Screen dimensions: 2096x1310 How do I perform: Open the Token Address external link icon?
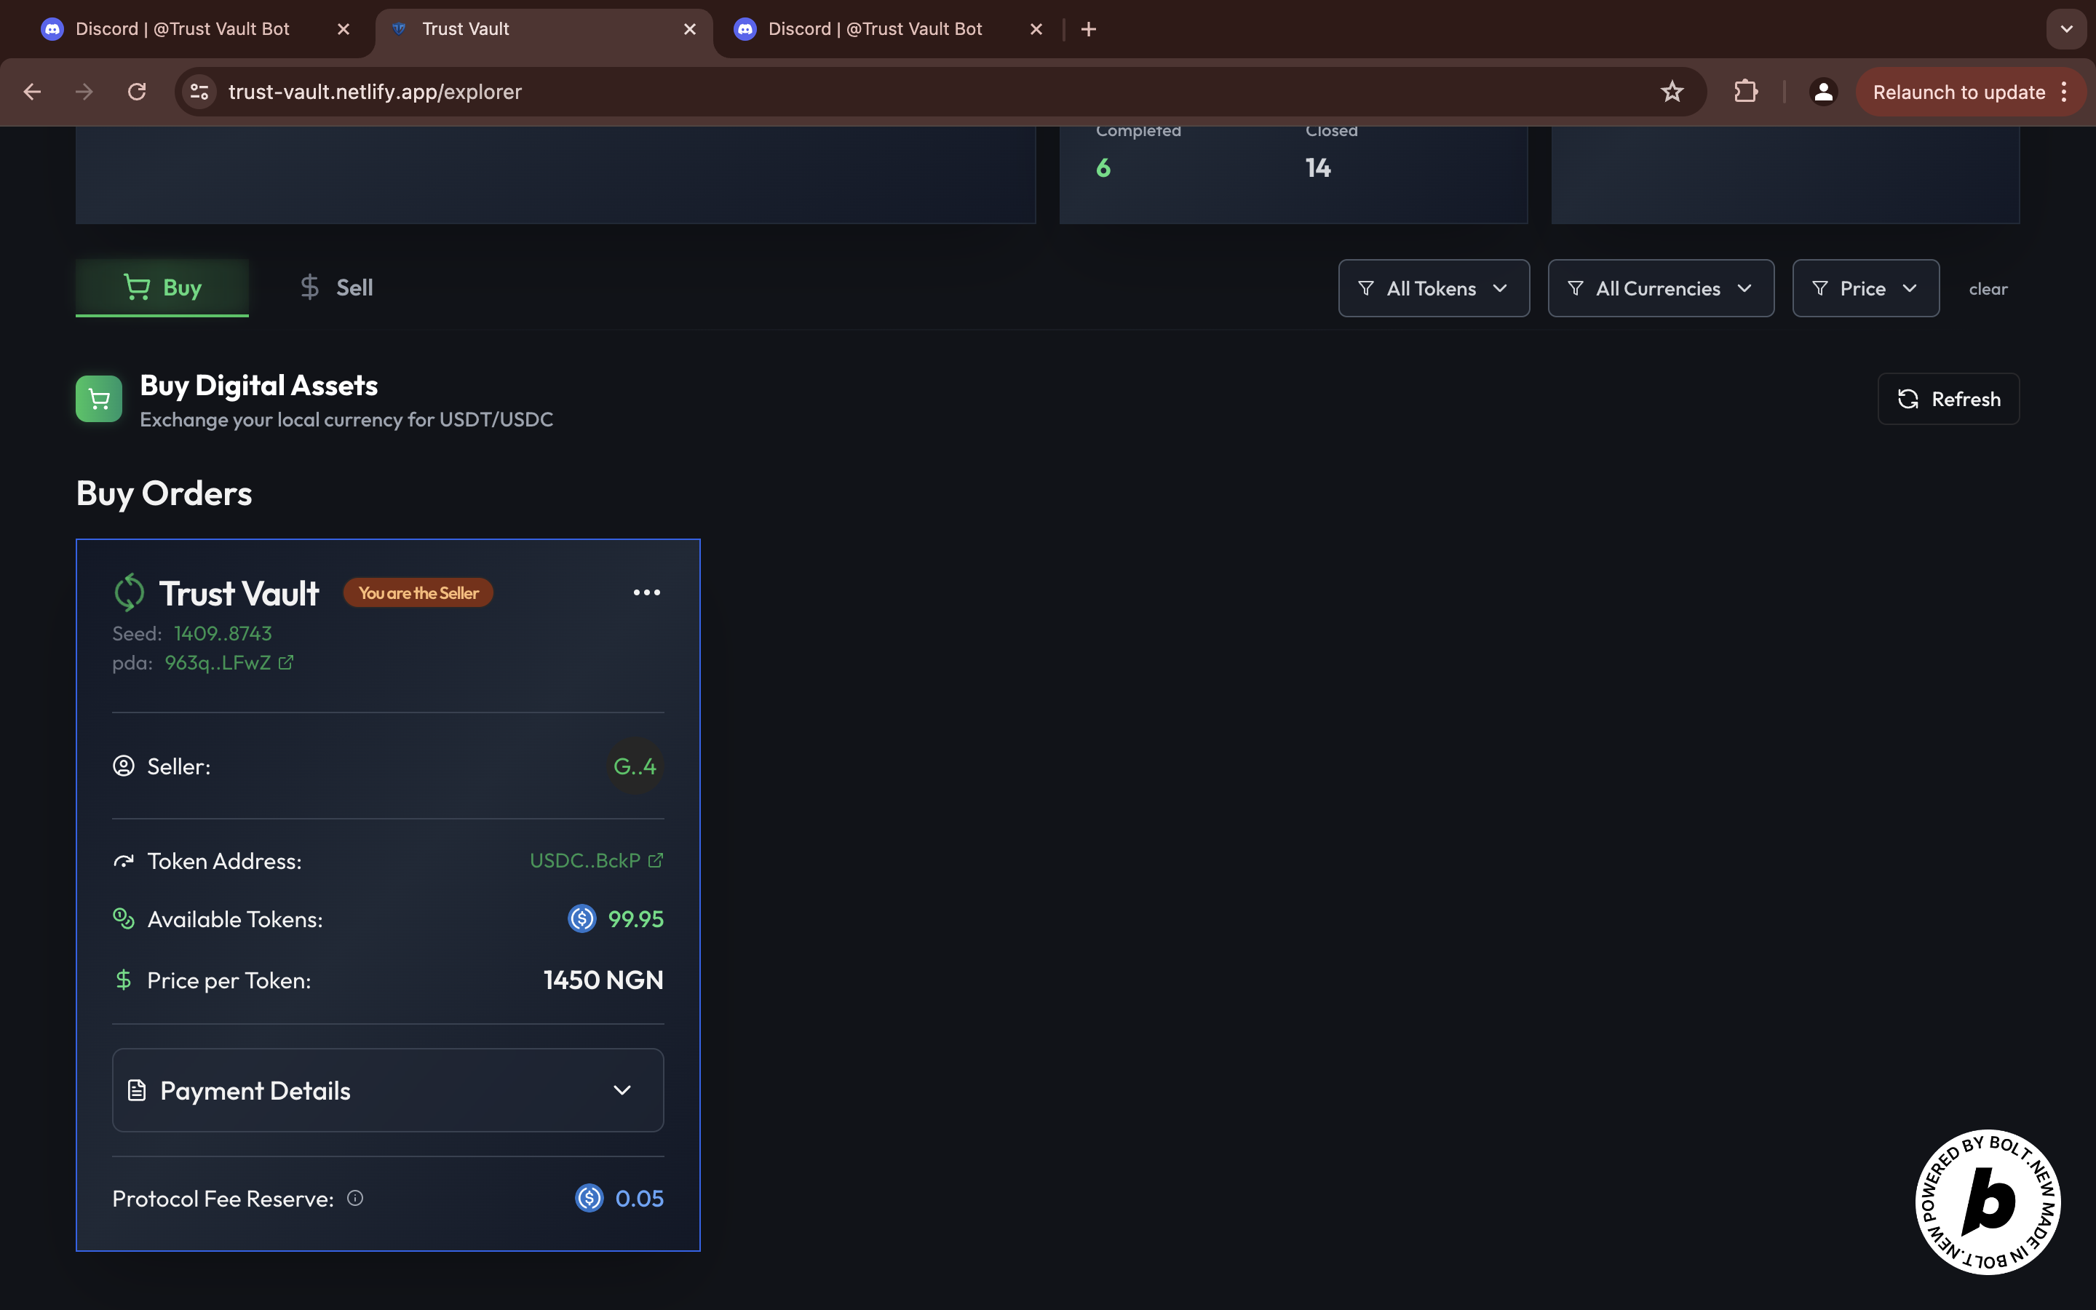click(656, 860)
